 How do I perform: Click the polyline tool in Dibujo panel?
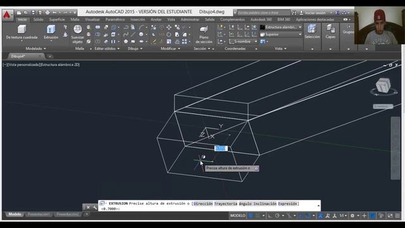(126, 27)
